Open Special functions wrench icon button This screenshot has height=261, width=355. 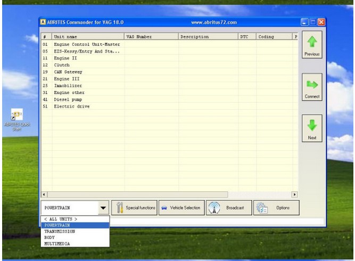pyautogui.click(x=120, y=208)
